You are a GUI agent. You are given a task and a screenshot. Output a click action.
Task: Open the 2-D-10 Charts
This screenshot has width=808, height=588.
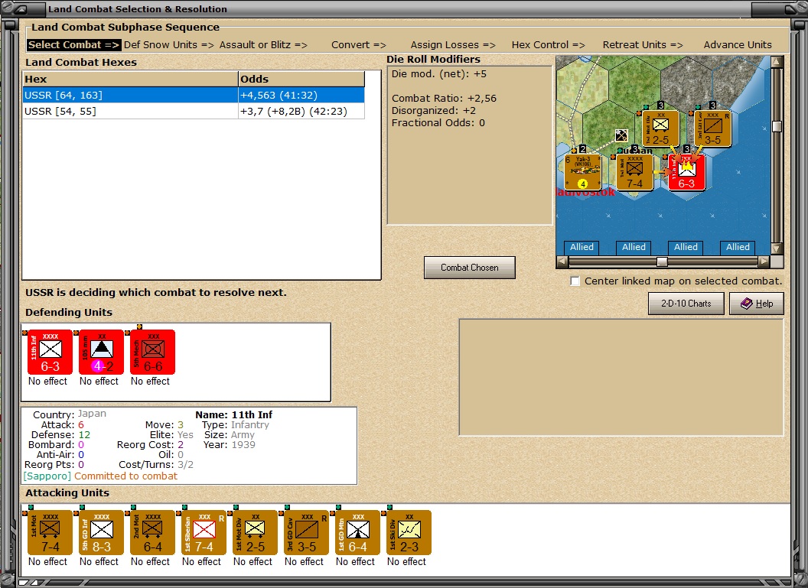click(x=686, y=304)
